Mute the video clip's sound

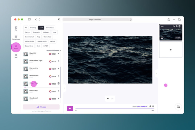174,26
